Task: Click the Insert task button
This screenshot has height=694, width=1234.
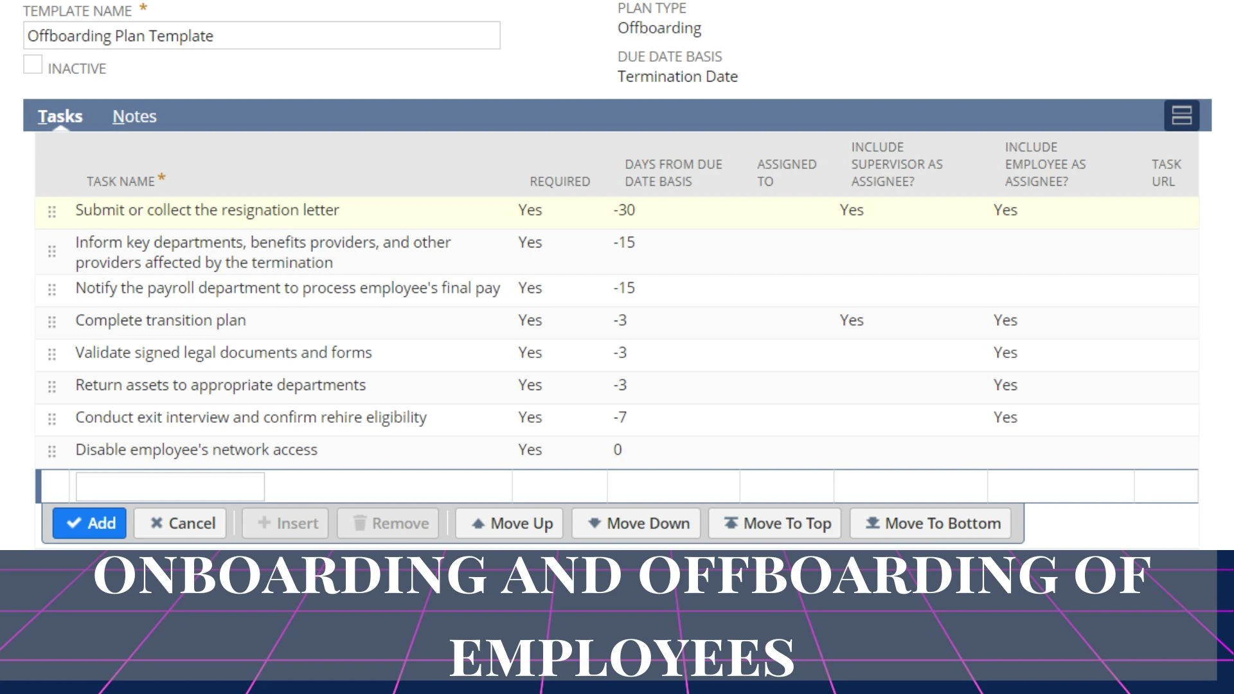Action: tap(287, 523)
